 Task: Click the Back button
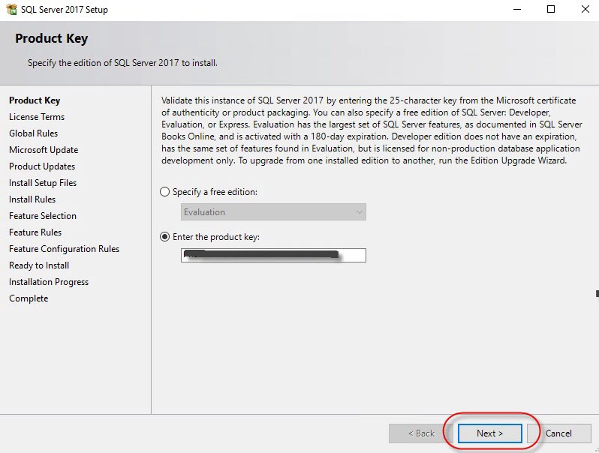[421, 433]
